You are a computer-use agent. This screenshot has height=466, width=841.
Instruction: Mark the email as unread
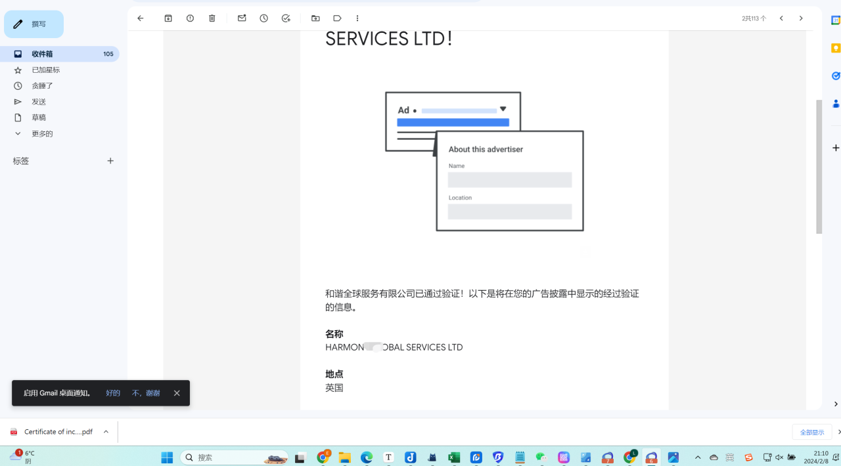click(242, 18)
